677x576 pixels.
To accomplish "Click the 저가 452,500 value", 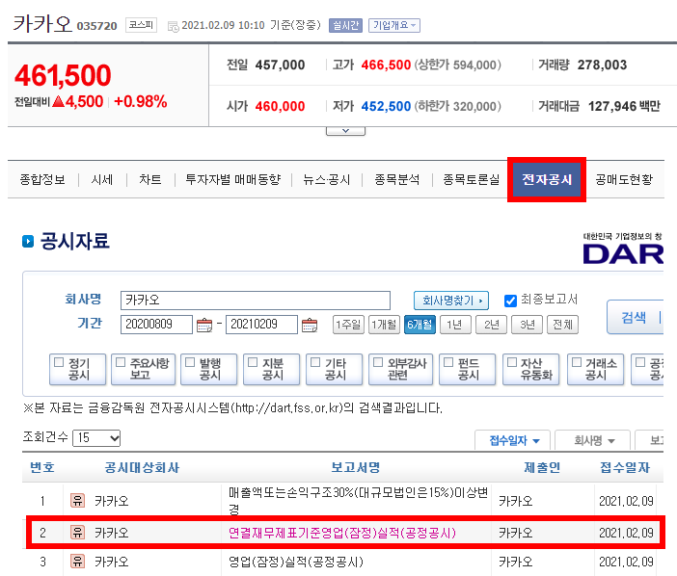I will coord(386,106).
